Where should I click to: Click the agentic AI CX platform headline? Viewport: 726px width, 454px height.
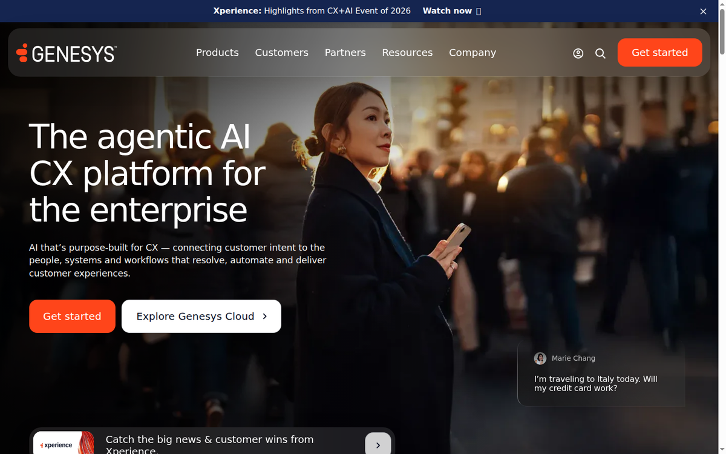(x=147, y=173)
